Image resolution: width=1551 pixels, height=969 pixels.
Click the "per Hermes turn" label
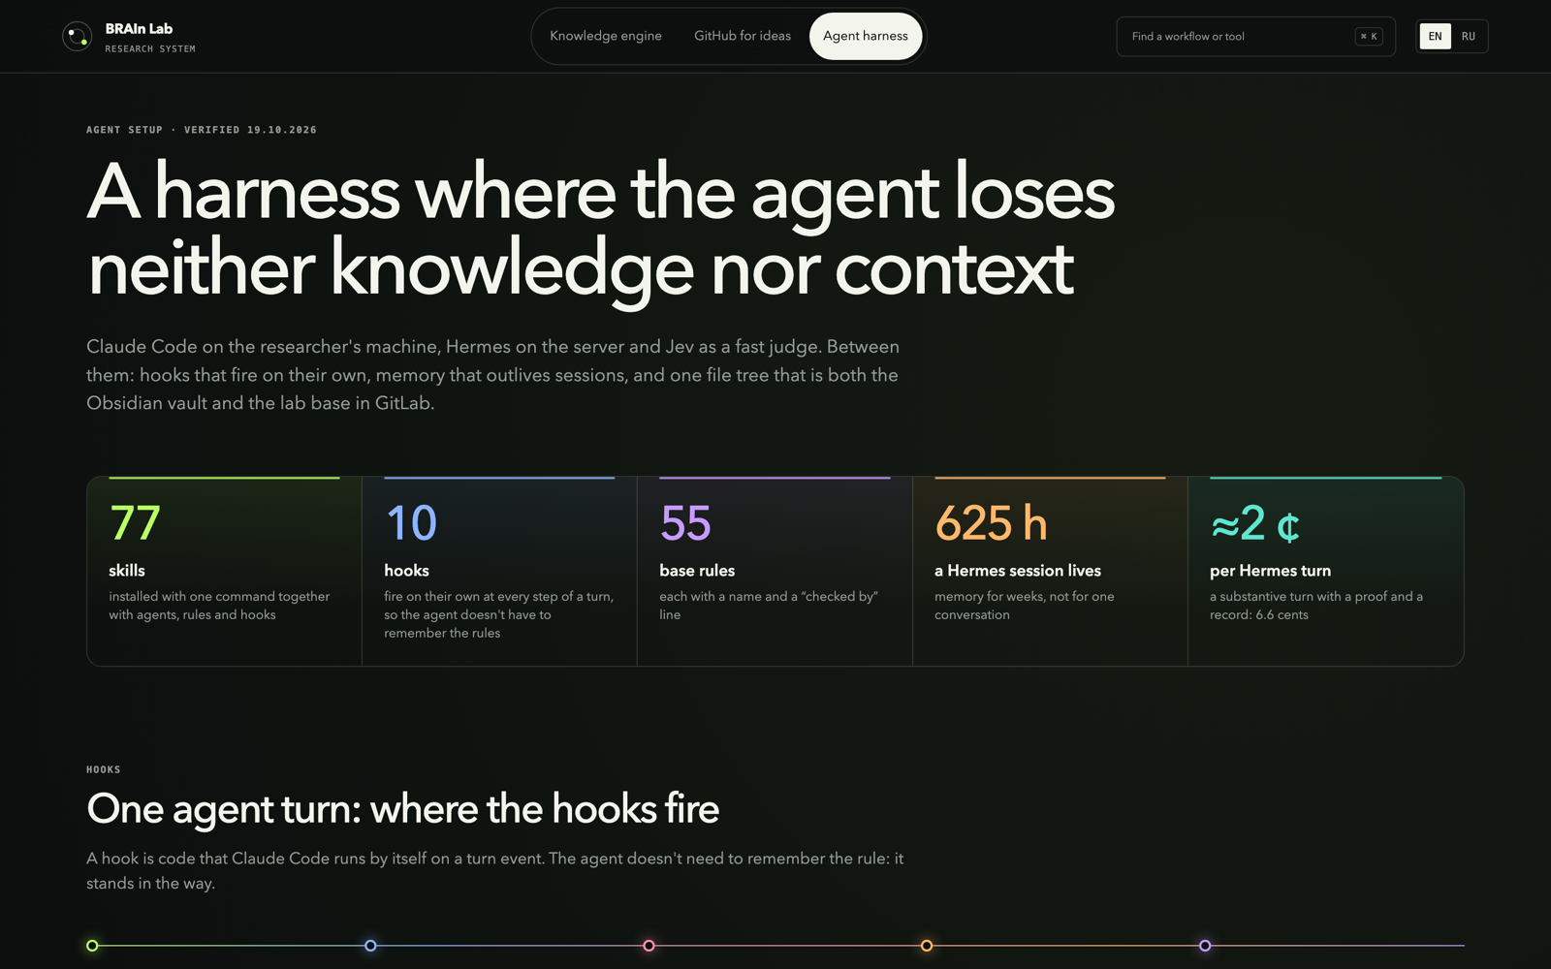click(x=1270, y=571)
